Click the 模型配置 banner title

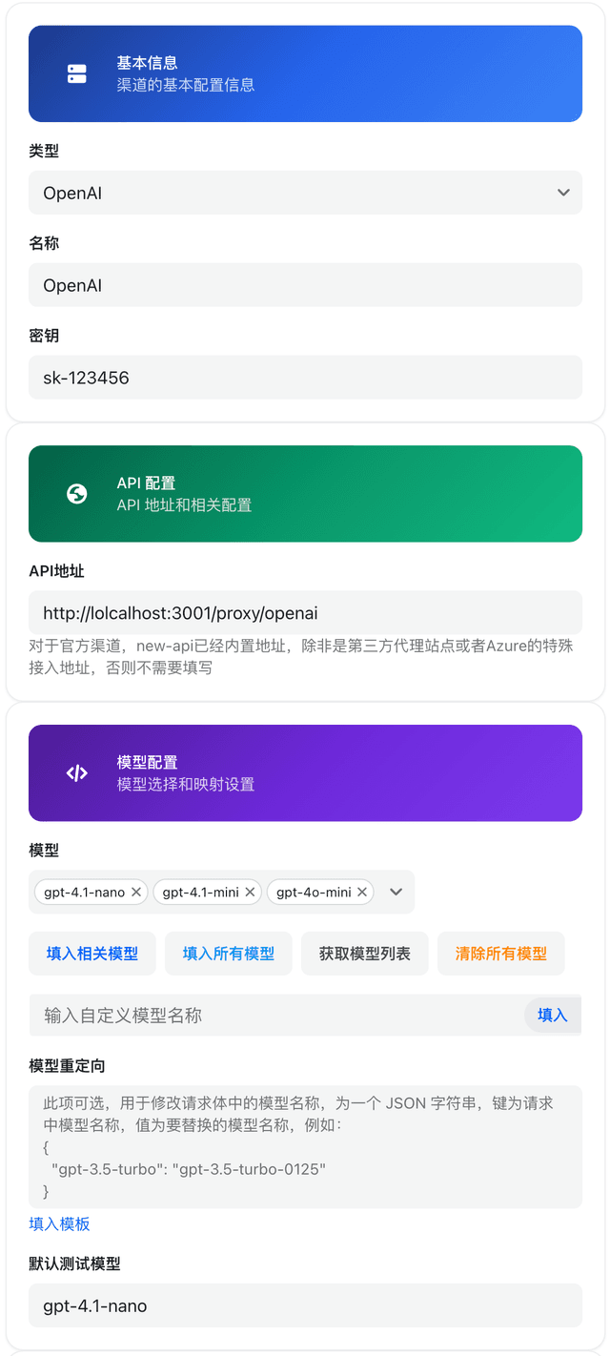pyautogui.click(x=147, y=763)
